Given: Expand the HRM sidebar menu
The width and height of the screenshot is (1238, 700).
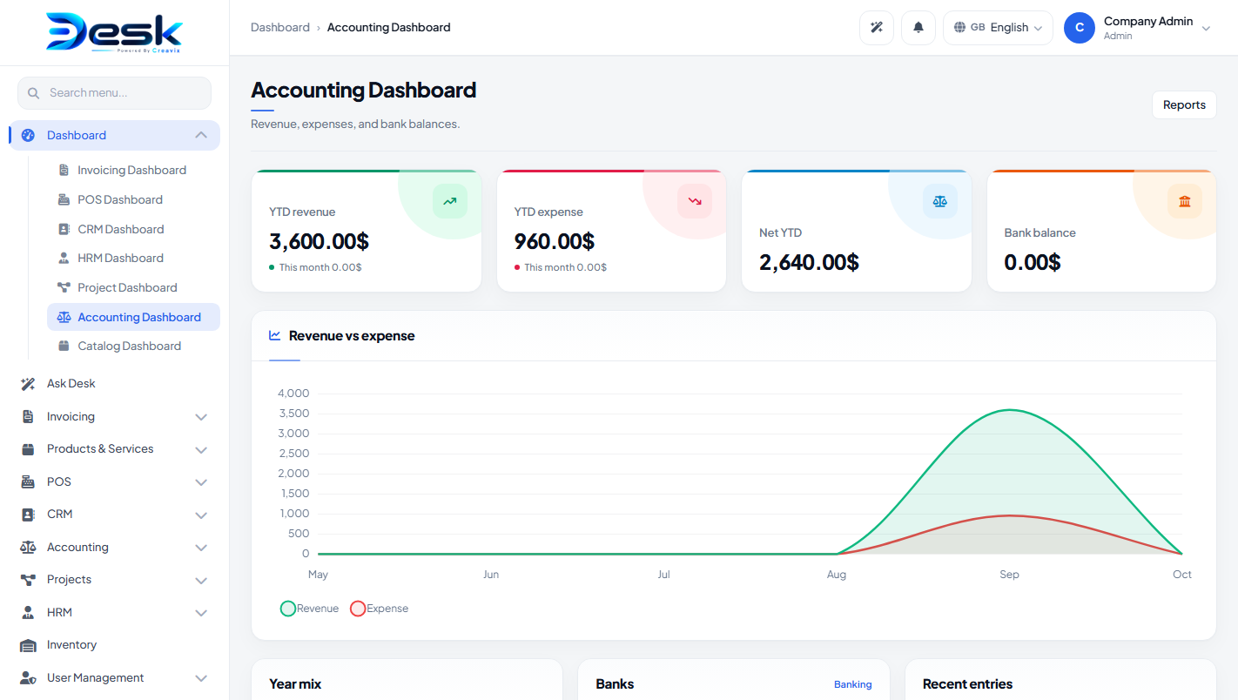Looking at the screenshot, I should (201, 613).
